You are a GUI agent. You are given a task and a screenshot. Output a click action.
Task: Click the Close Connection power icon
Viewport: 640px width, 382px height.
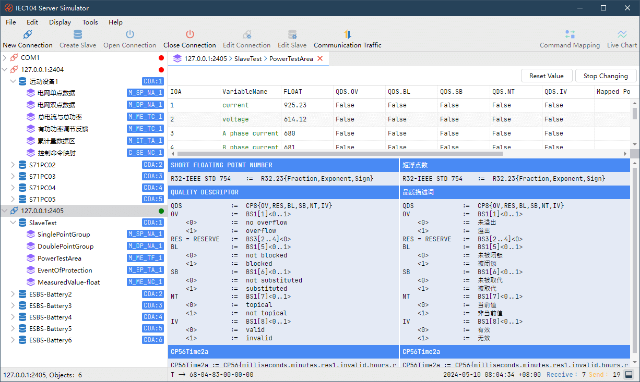tap(189, 34)
